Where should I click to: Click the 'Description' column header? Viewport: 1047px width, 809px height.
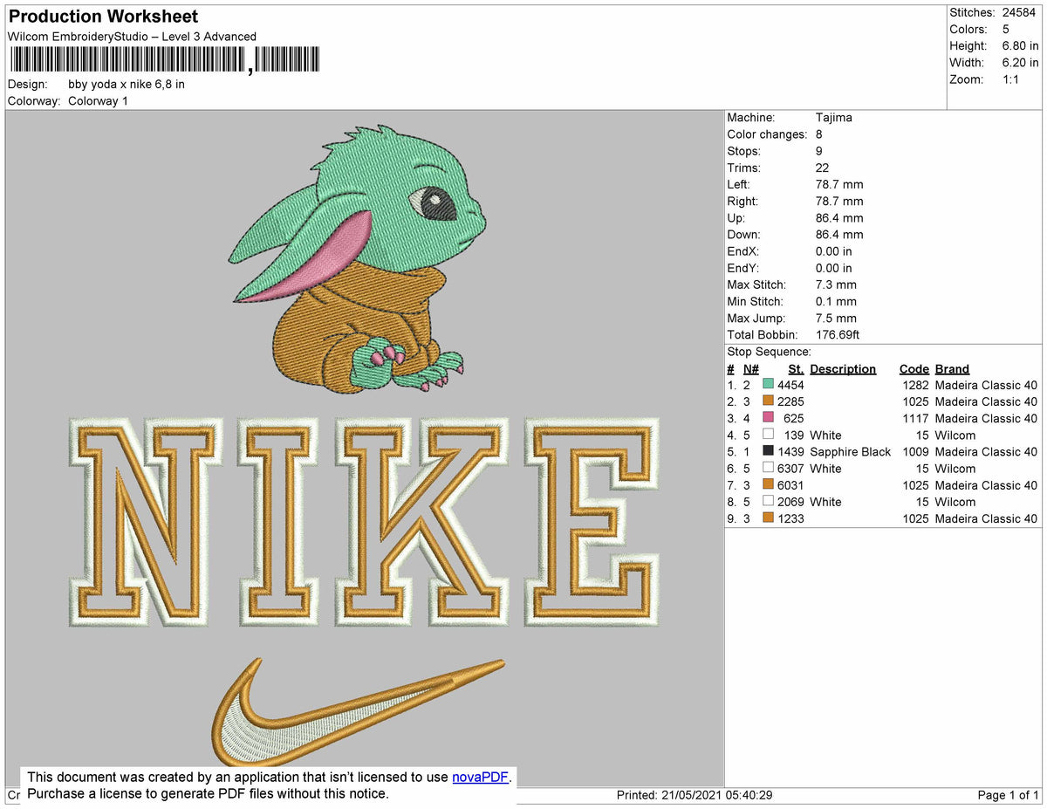(x=843, y=369)
